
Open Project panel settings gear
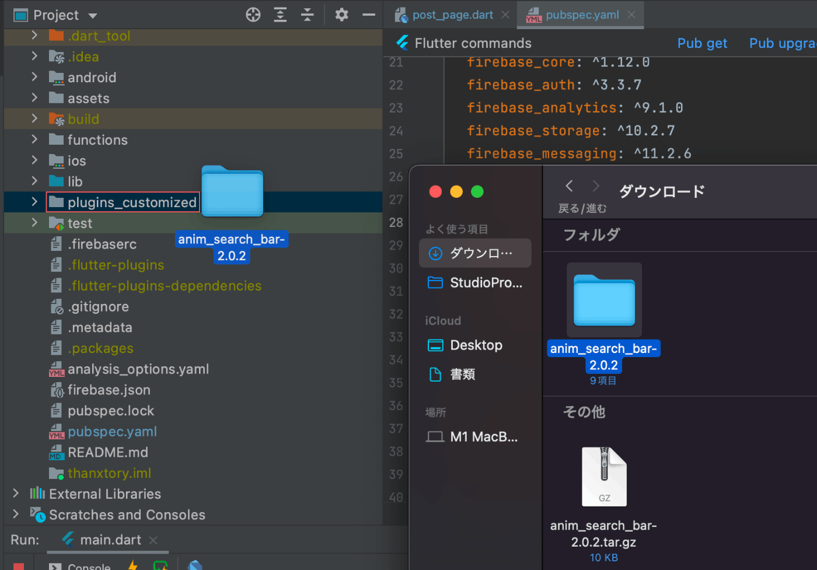pos(341,15)
